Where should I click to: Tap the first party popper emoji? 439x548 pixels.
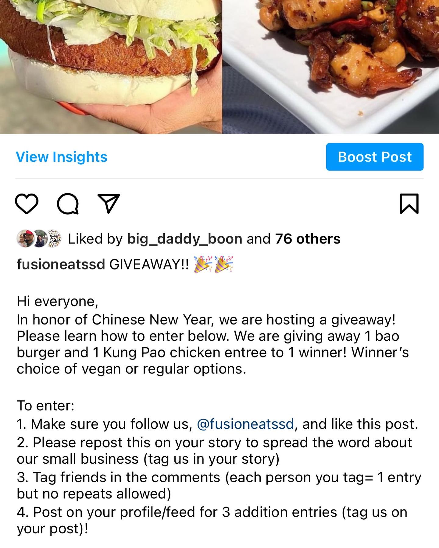click(x=203, y=264)
